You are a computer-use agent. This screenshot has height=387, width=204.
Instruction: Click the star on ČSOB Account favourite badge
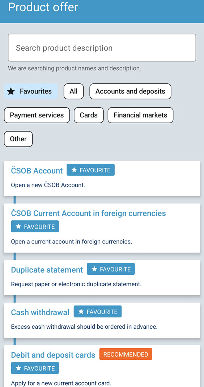coord(74,170)
